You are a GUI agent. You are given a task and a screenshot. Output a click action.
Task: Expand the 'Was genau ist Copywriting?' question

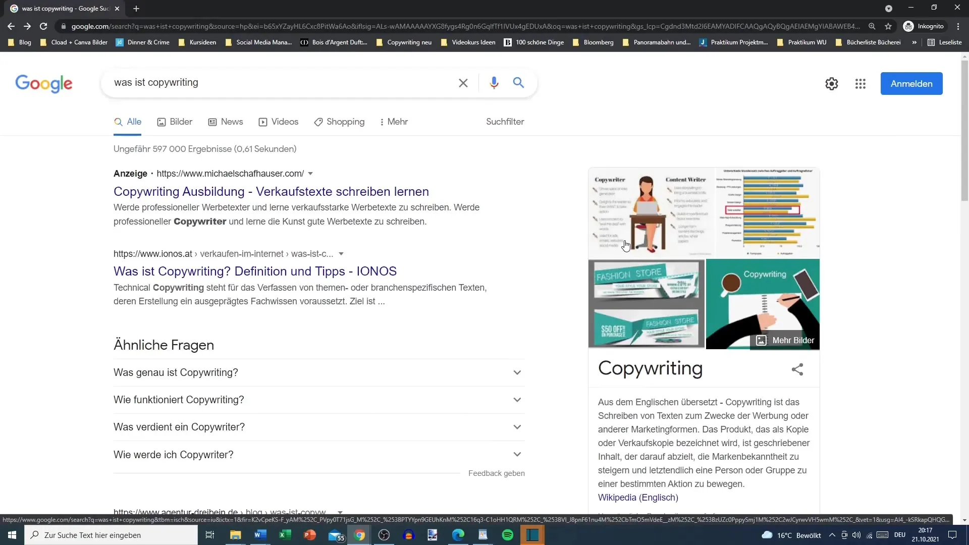(317, 372)
